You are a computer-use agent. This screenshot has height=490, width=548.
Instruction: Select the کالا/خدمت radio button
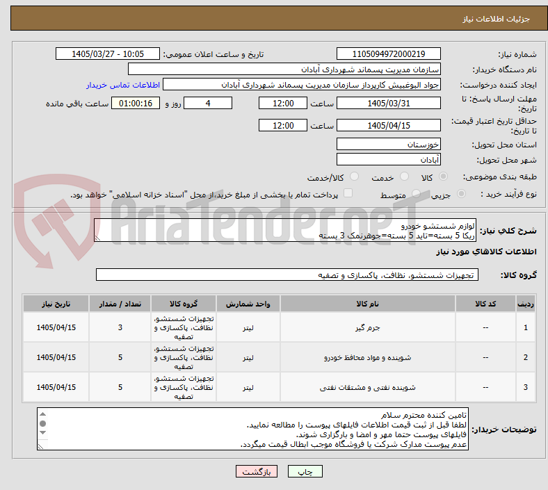click(x=355, y=177)
